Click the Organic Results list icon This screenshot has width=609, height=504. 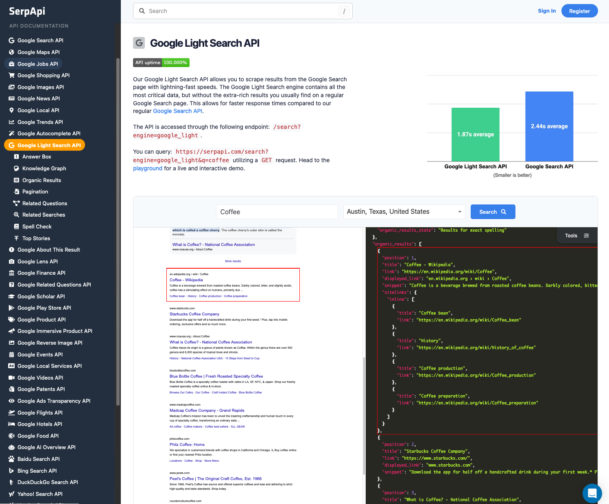point(16,180)
